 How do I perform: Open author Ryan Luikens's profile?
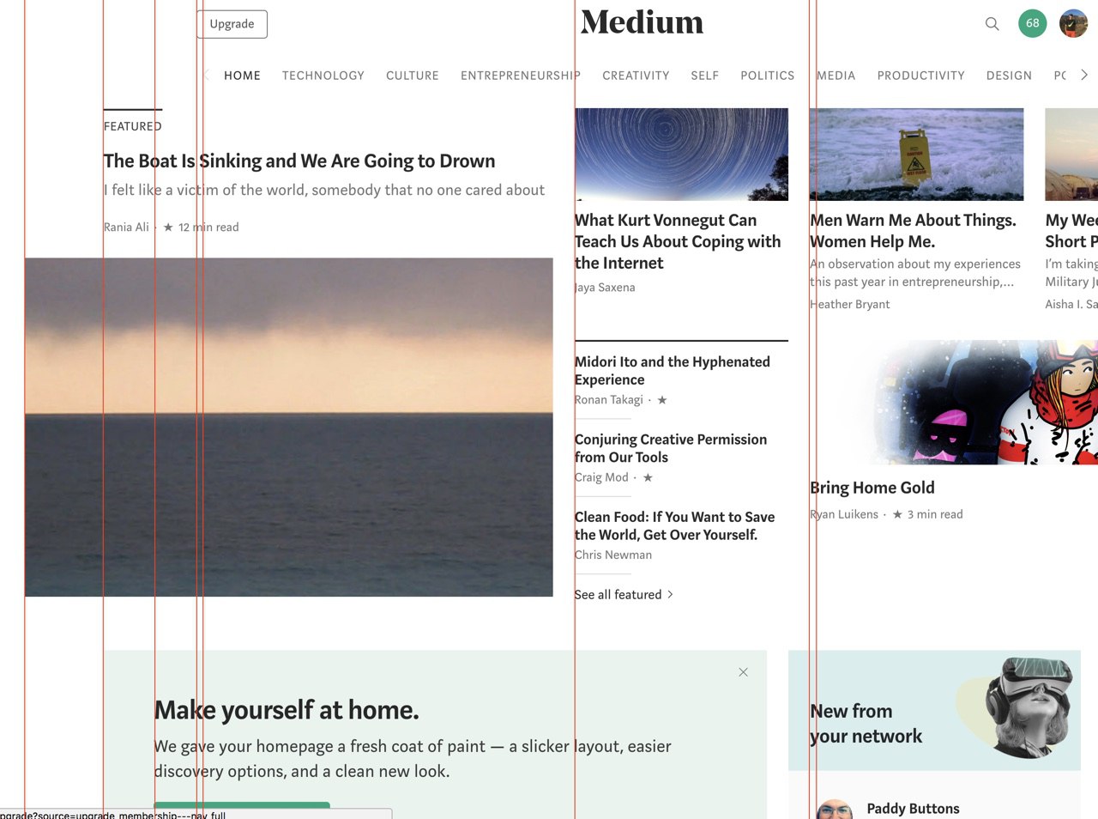pyautogui.click(x=844, y=514)
